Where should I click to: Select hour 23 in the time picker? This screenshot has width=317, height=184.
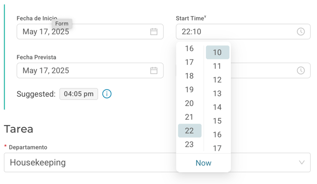tap(189, 144)
